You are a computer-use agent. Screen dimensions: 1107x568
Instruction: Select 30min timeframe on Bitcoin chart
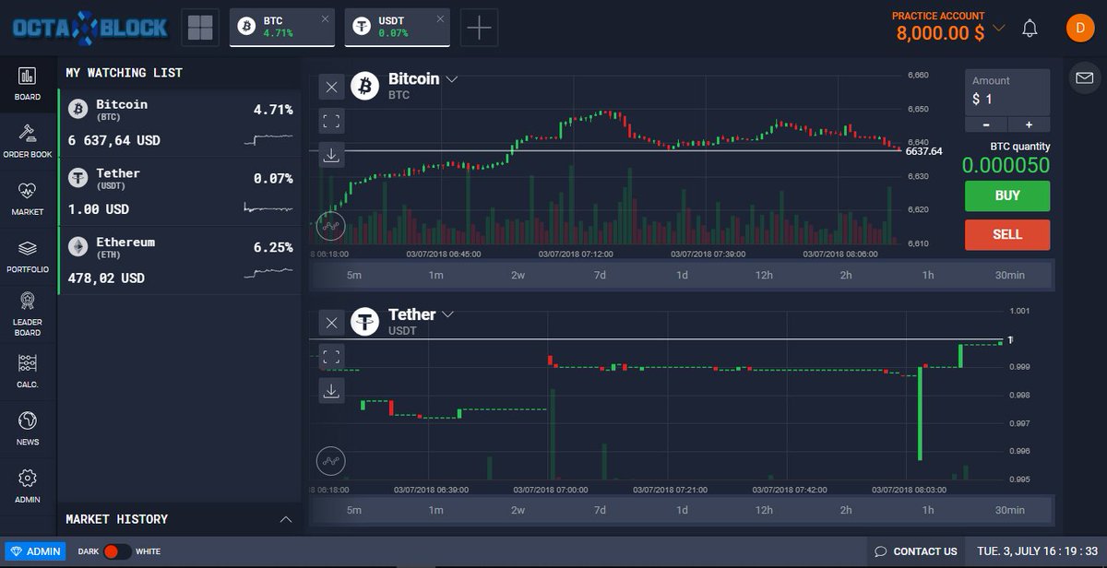click(1010, 275)
